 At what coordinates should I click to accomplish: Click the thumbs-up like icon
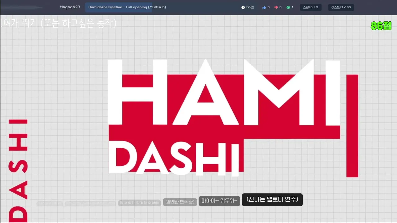pyautogui.click(x=264, y=7)
